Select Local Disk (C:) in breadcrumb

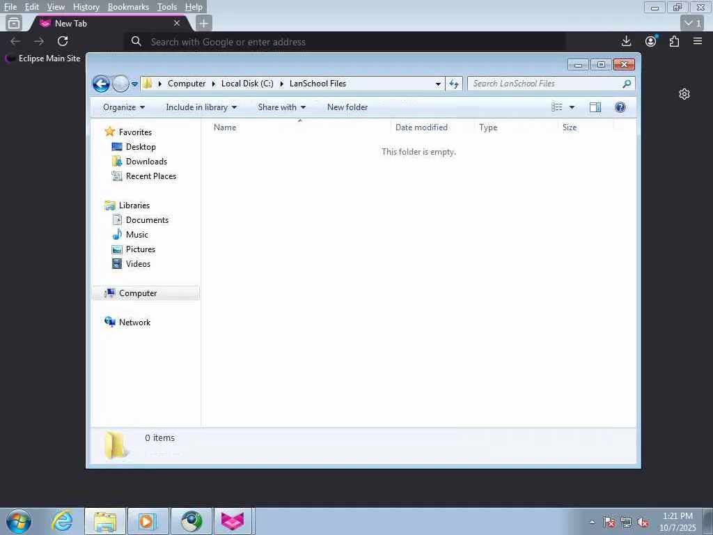tap(247, 84)
